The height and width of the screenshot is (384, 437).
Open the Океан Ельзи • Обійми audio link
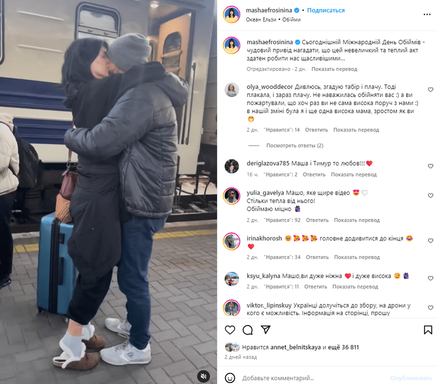click(273, 19)
